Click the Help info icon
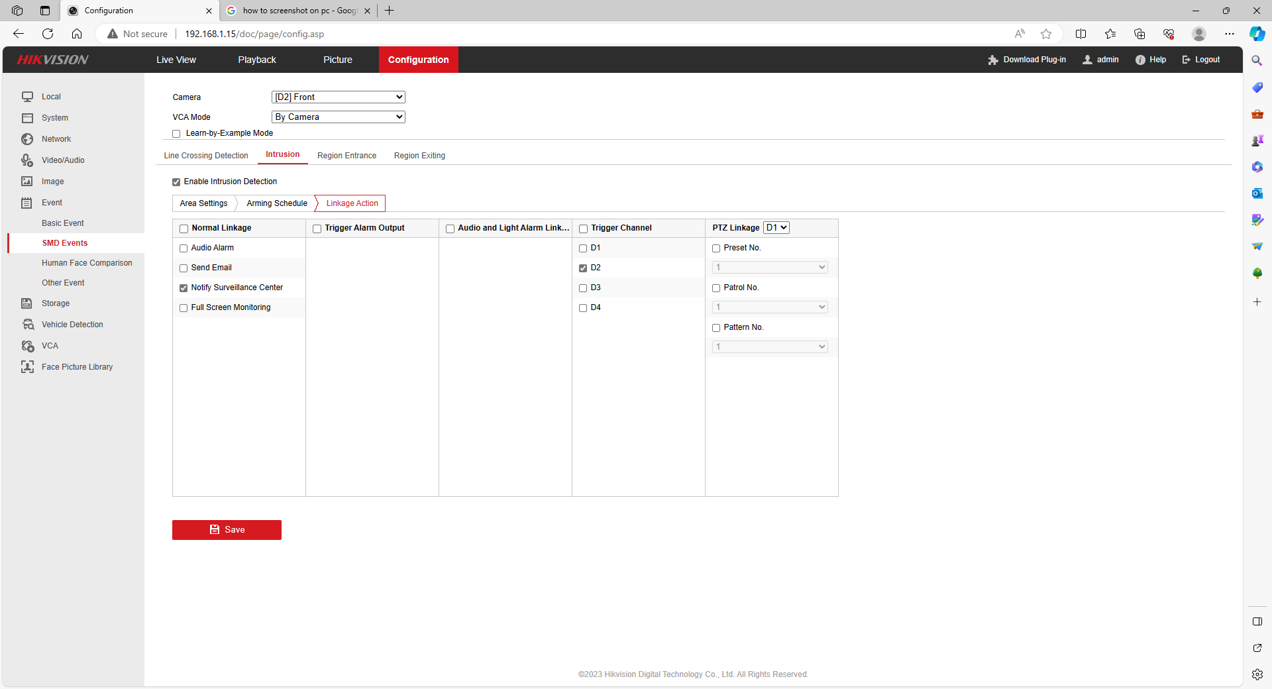 (1140, 60)
